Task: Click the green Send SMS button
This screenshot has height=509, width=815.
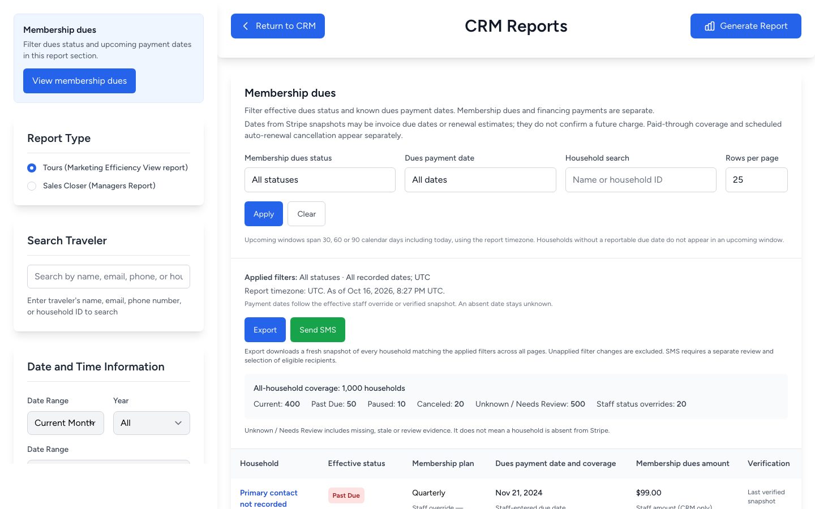Action: point(318,330)
